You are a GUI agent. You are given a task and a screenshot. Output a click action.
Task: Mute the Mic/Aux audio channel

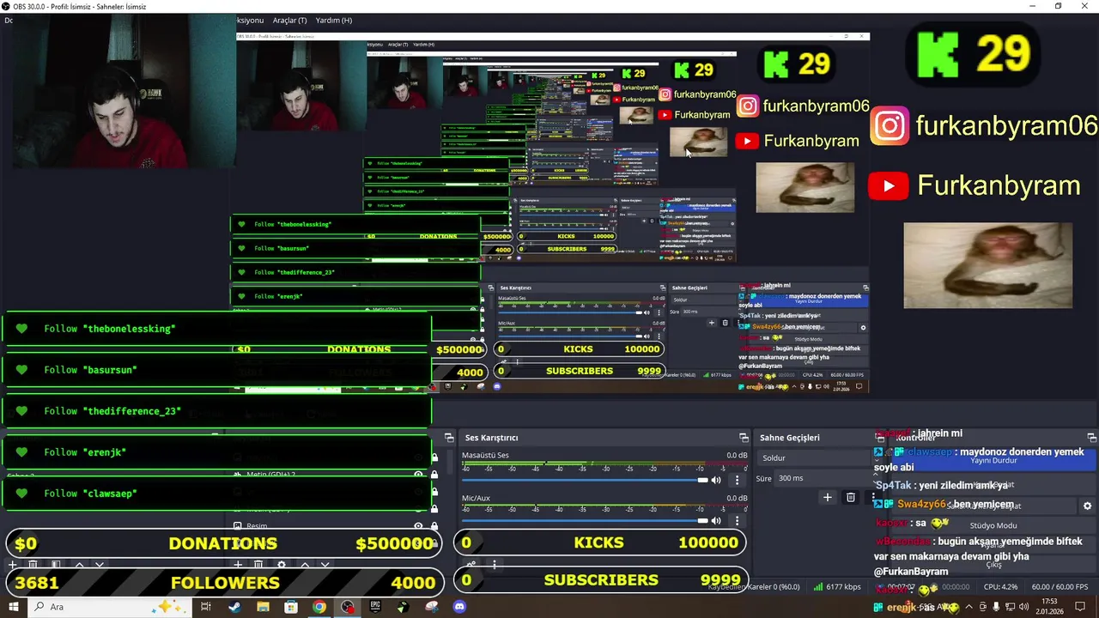[x=716, y=521]
